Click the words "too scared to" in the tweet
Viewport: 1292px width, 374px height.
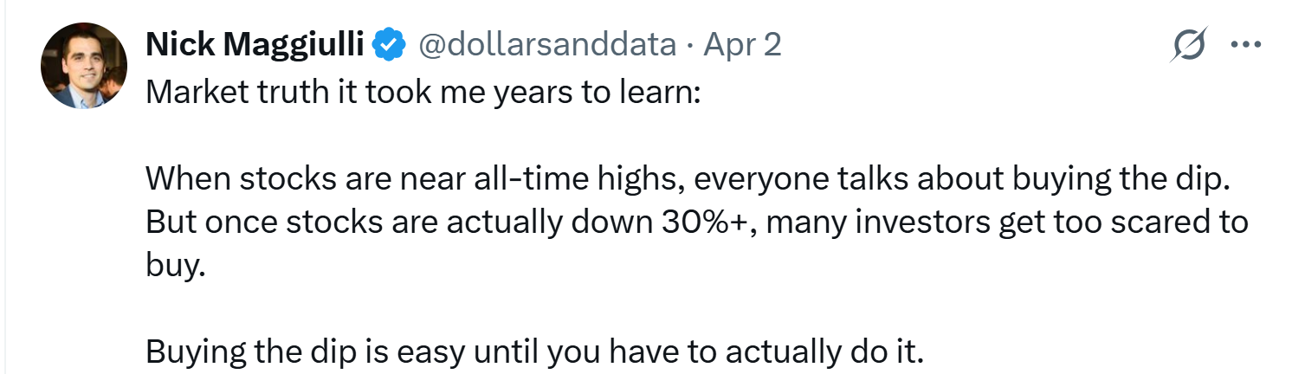point(1157,222)
